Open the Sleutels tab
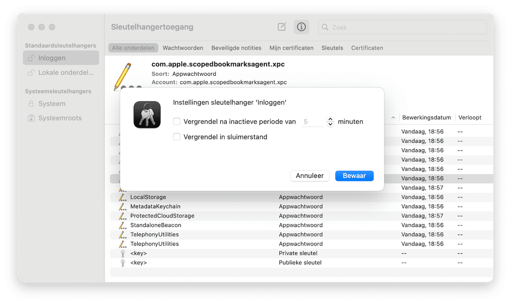 click(x=332, y=48)
